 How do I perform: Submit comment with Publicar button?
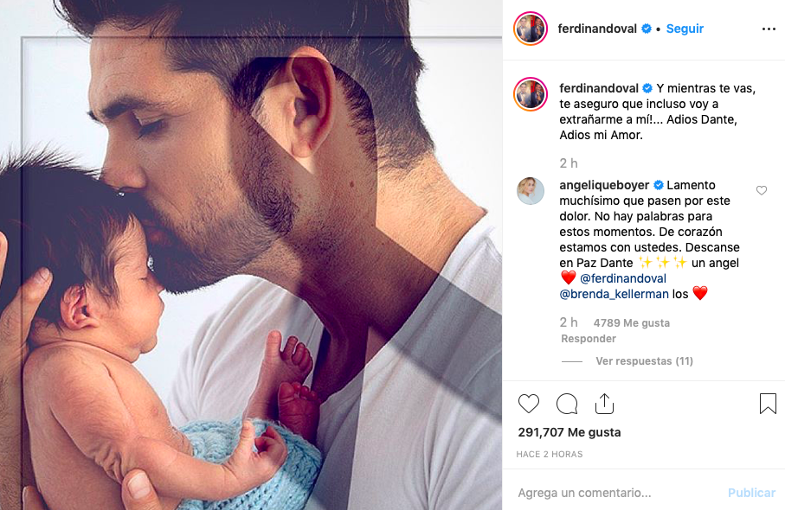(x=751, y=493)
